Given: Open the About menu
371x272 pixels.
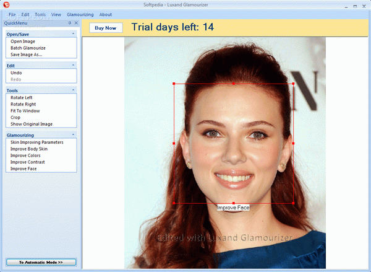Looking at the screenshot, I should click(106, 14).
